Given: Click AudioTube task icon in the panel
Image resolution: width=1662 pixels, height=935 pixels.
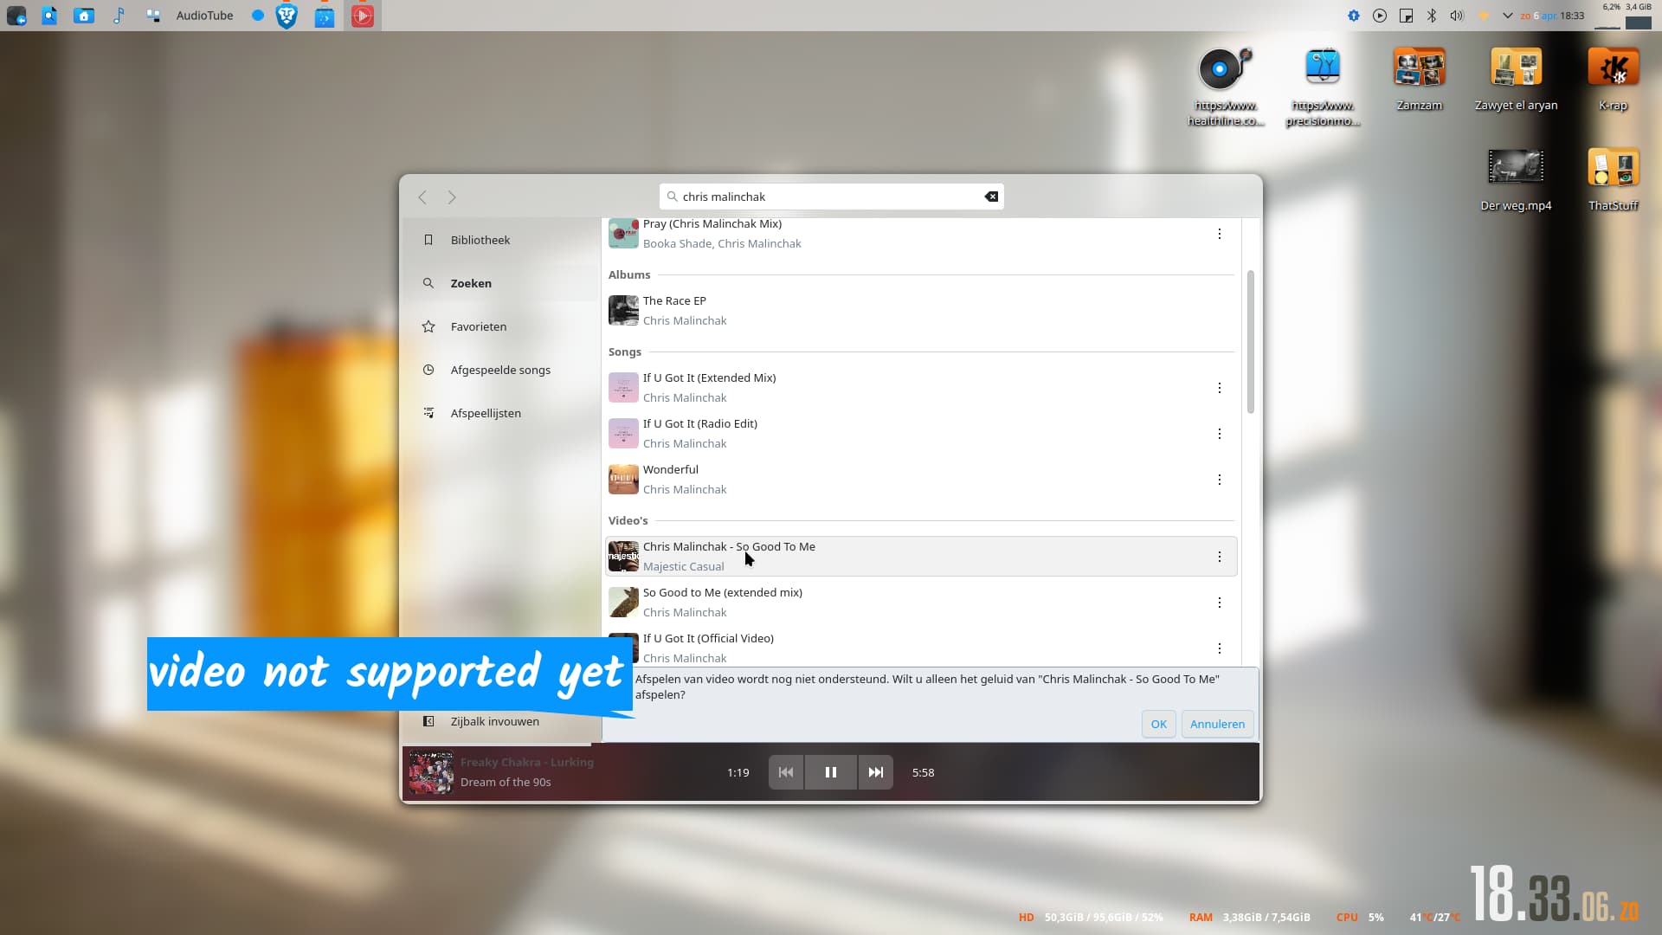Looking at the screenshot, I should pos(363,16).
